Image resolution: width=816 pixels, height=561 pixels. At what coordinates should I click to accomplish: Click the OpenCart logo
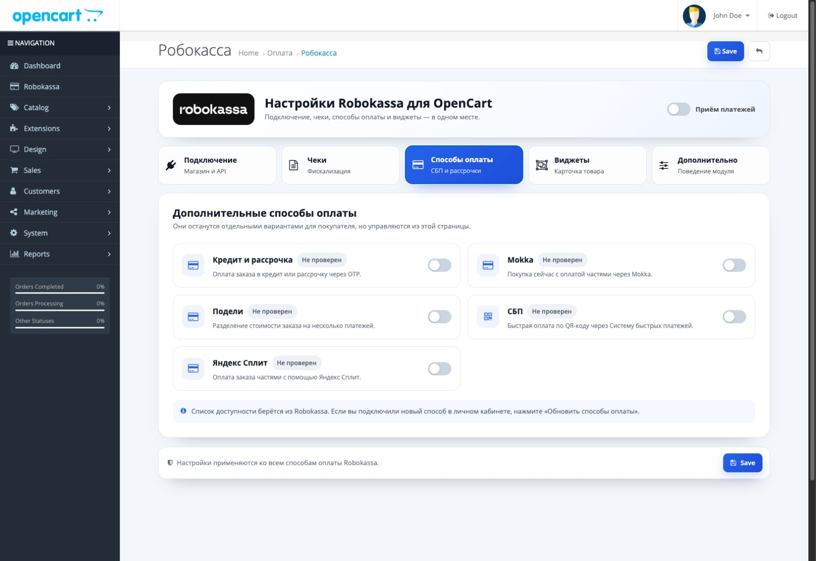[58, 16]
